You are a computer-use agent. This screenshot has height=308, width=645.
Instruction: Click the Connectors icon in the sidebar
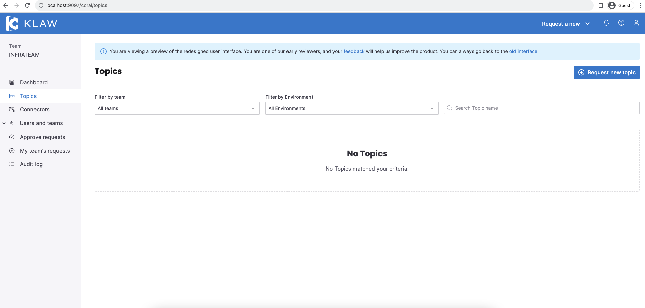(12, 109)
